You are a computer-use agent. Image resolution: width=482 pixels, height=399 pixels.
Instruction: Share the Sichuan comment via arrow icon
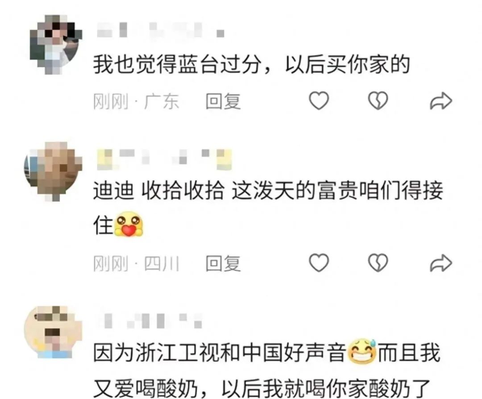pyautogui.click(x=441, y=263)
